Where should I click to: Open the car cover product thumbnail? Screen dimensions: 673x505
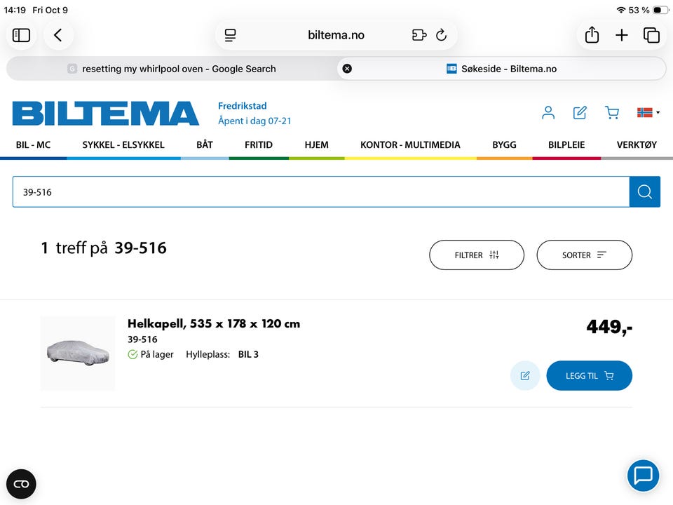78,353
